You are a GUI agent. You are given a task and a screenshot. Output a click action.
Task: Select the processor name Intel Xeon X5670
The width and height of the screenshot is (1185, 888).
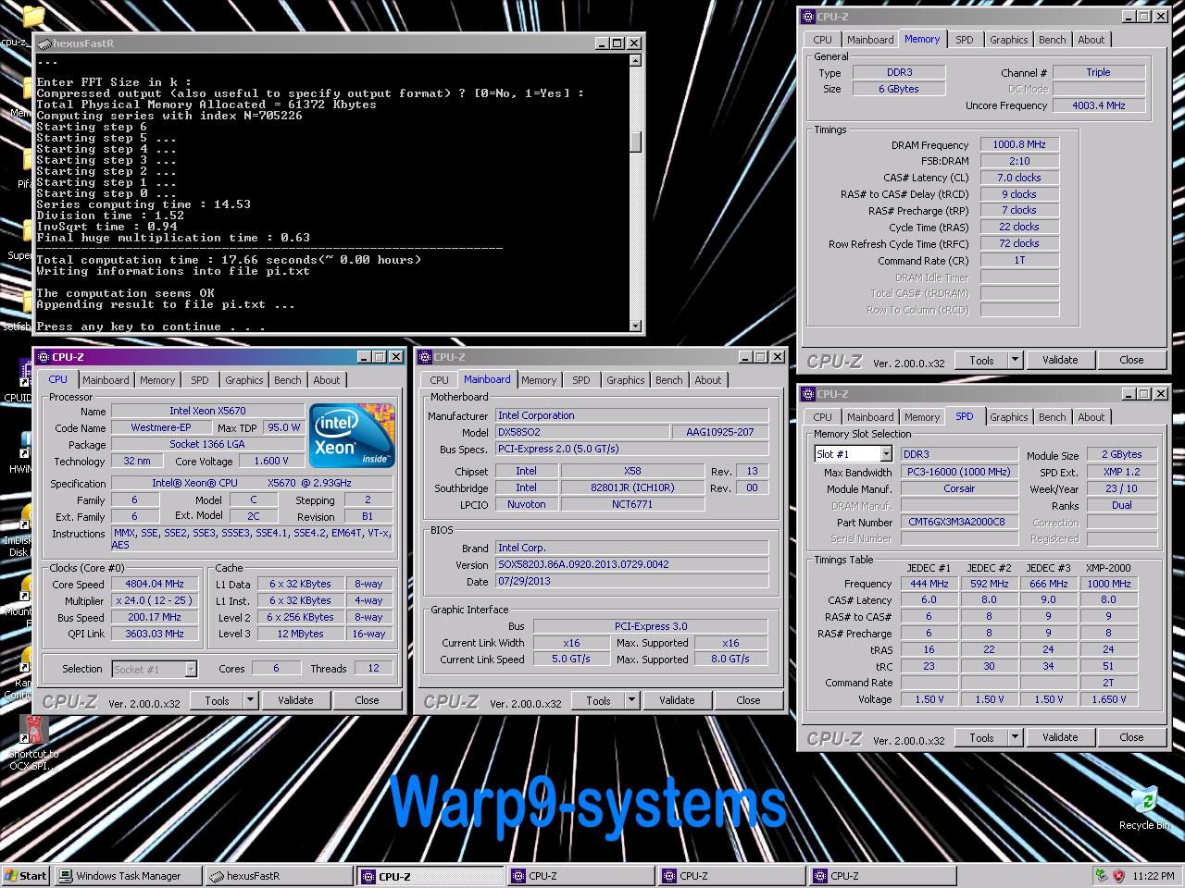207,411
